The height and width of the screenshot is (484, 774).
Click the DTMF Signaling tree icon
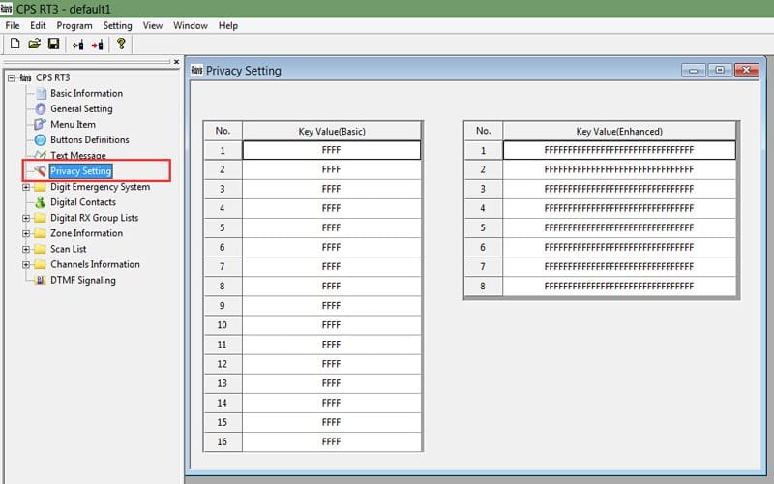pyautogui.click(x=40, y=281)
